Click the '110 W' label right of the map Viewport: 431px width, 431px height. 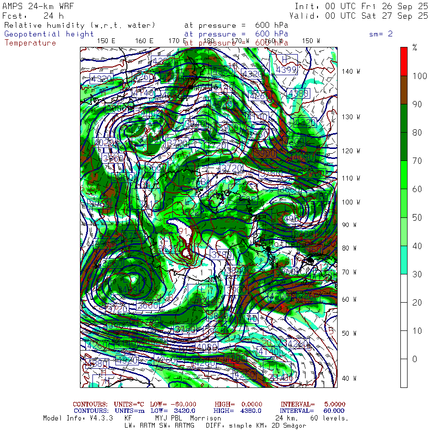point(351,178)
